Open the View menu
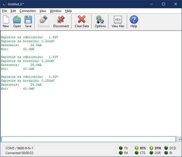Viewport: 182px width, 157px height. point(43,11)
